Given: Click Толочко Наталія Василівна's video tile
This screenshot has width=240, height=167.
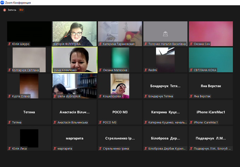Looking at the screenshot, I should coord(165,33).
